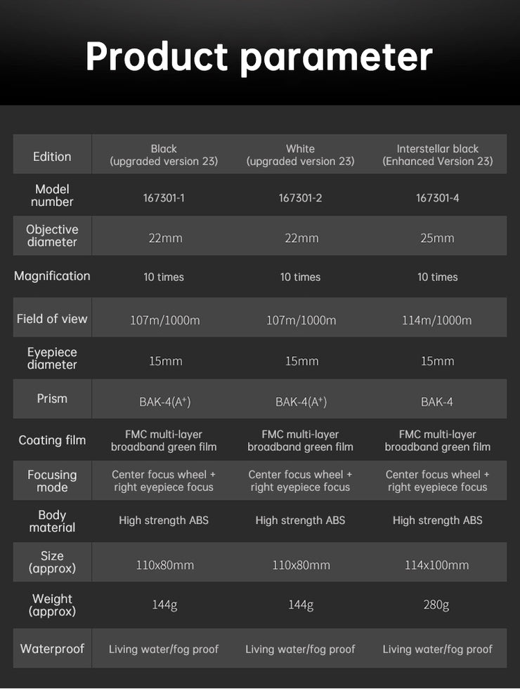Click the Magnification row label
This screenshot has width=520, height=689.
tap(52, 276)
